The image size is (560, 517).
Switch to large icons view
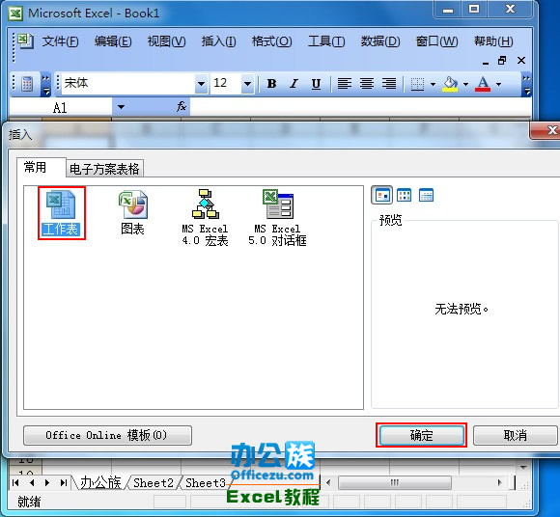coord(381,195)
